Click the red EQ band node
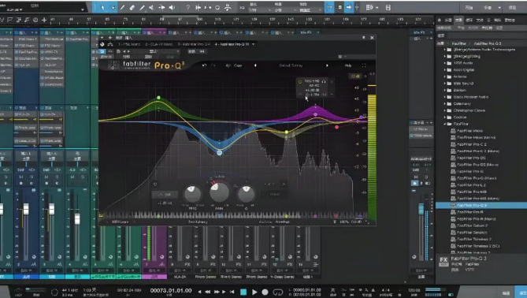The height and width of the screenshot is (298, 527). tap(337, 127)
